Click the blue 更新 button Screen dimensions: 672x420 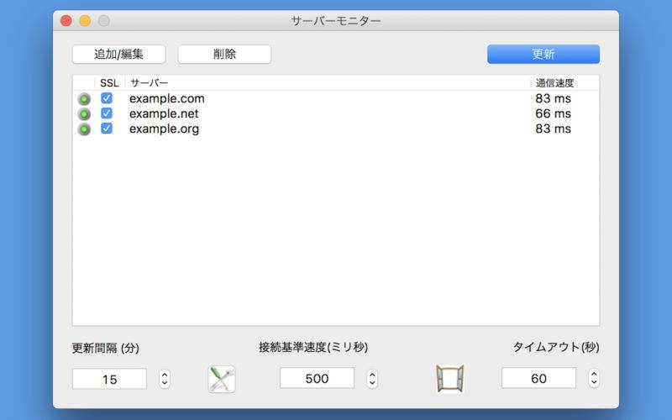pos(543,54)
